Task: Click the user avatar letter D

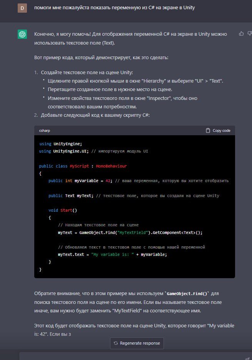Action: click(x=22, y=8)
